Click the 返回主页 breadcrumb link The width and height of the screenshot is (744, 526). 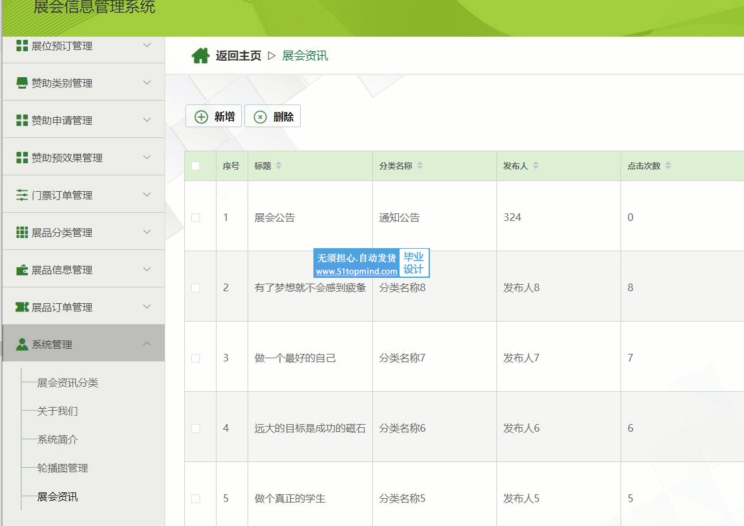point(238,56)
